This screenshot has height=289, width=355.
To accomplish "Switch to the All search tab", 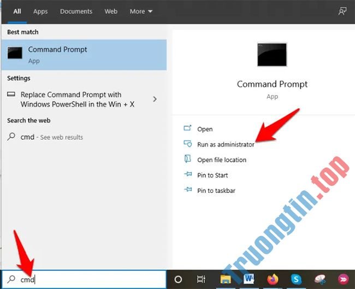I will tap(17, 11).
